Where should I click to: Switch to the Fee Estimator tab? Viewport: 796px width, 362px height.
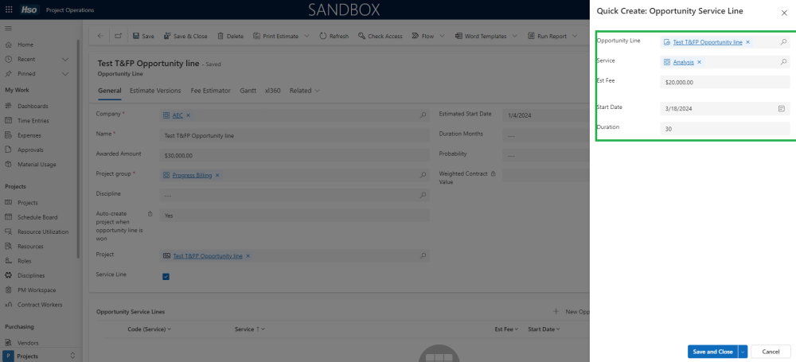211,91
